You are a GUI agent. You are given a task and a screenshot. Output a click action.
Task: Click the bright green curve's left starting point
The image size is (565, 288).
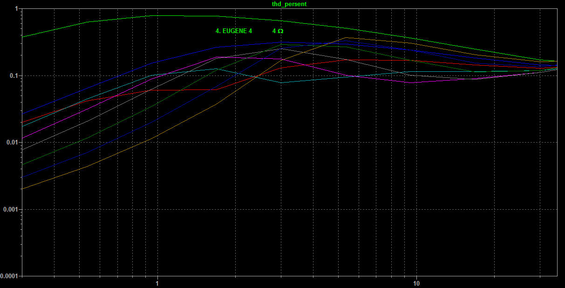[x=22, y=37]
